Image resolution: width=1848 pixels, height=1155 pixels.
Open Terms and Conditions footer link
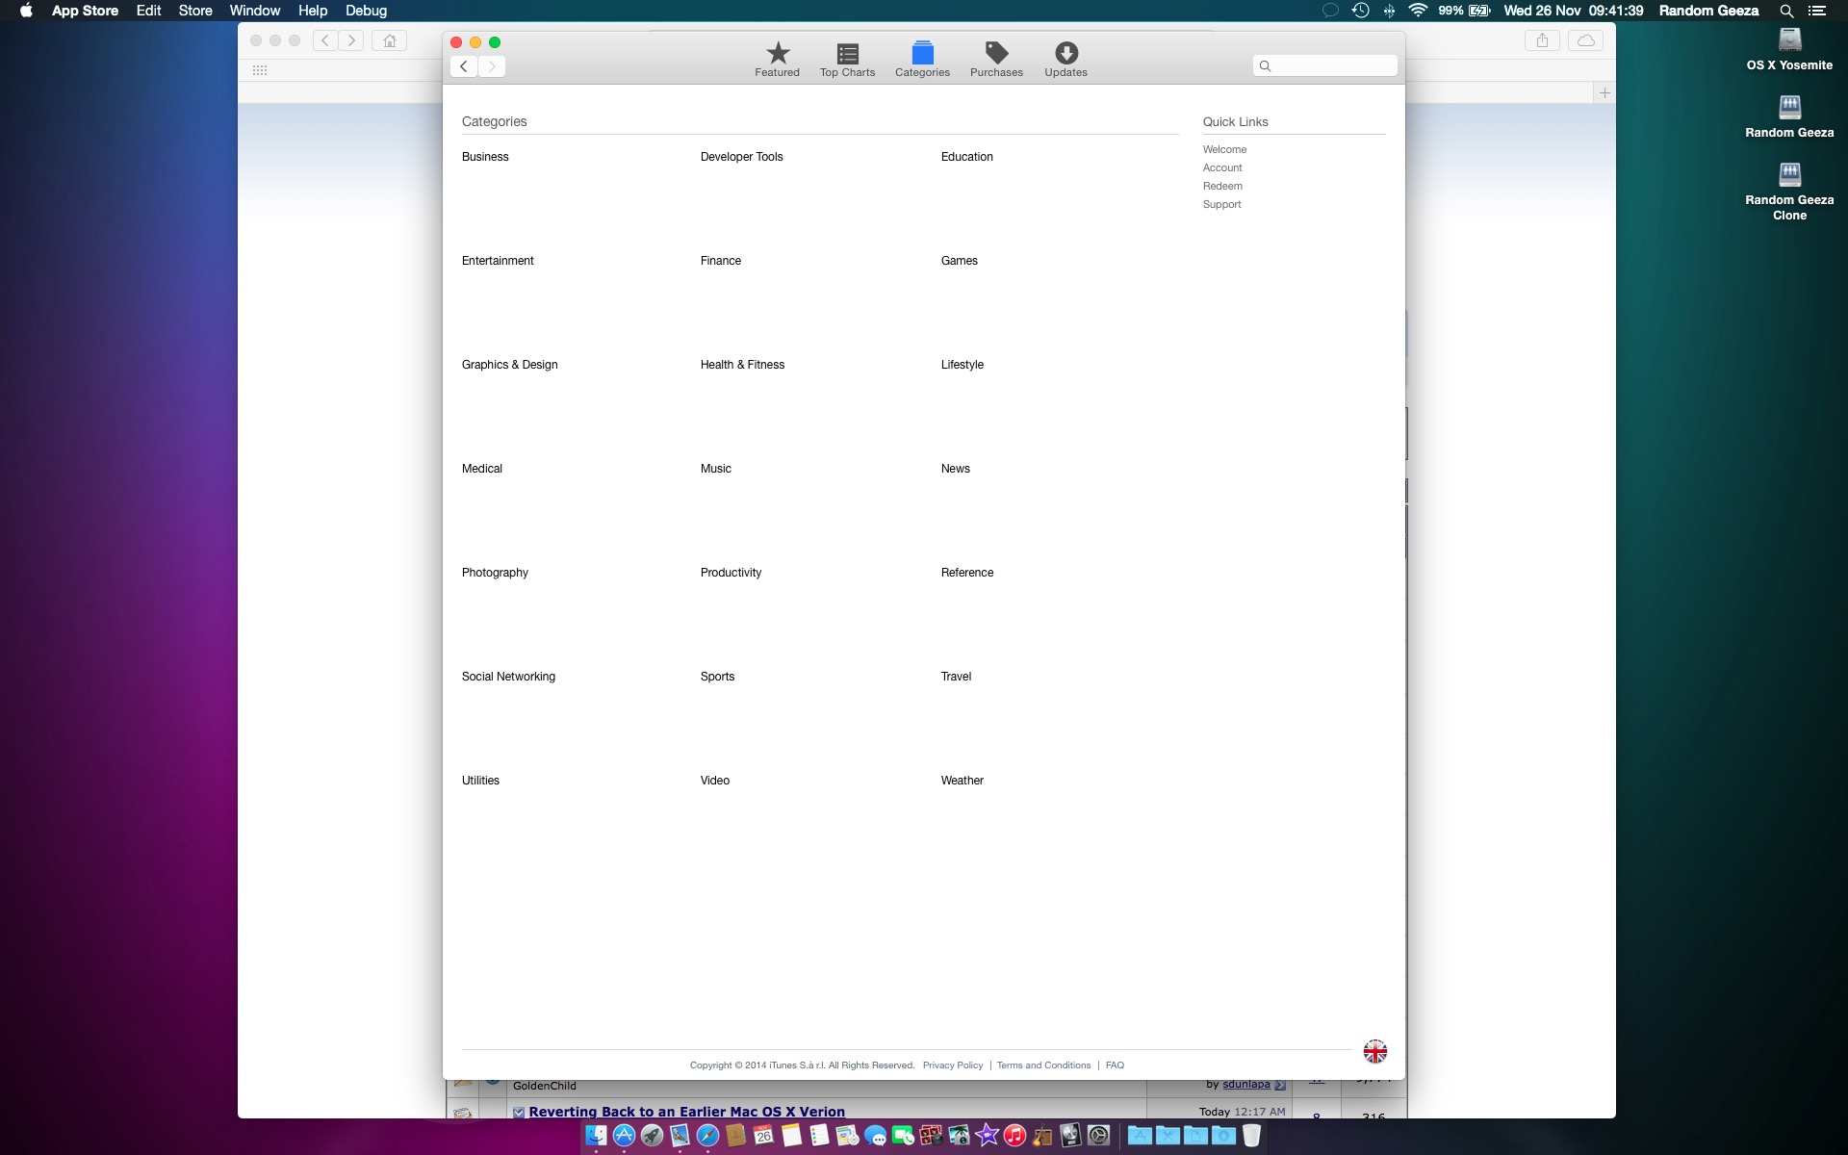tap(1043, 1065)
